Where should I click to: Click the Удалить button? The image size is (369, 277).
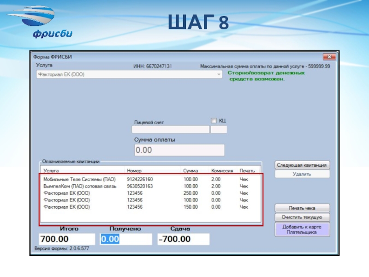tap(302, 174)
